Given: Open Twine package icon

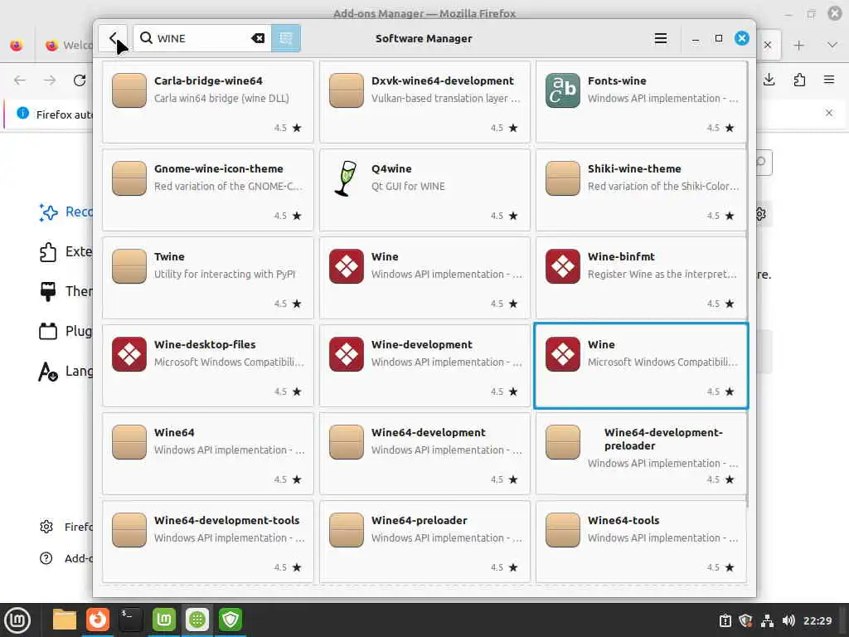Looking at the screenshot, I should (129, 266).
